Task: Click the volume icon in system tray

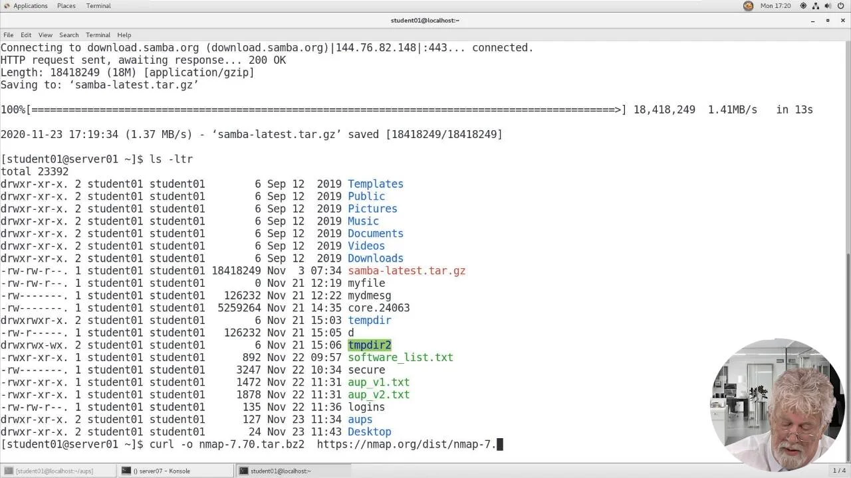Action: click(x=828, y=6)
